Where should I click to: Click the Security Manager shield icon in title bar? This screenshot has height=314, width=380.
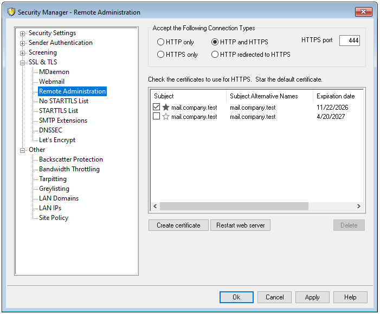(x=11, y=12)
